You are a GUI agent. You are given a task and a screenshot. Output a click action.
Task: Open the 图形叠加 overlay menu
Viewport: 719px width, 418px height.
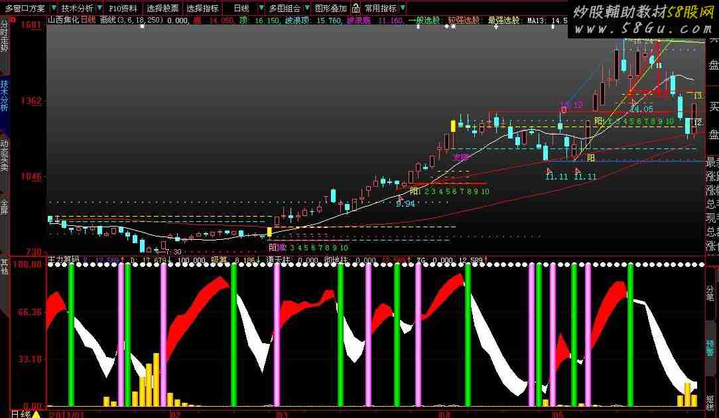(330, 8)
